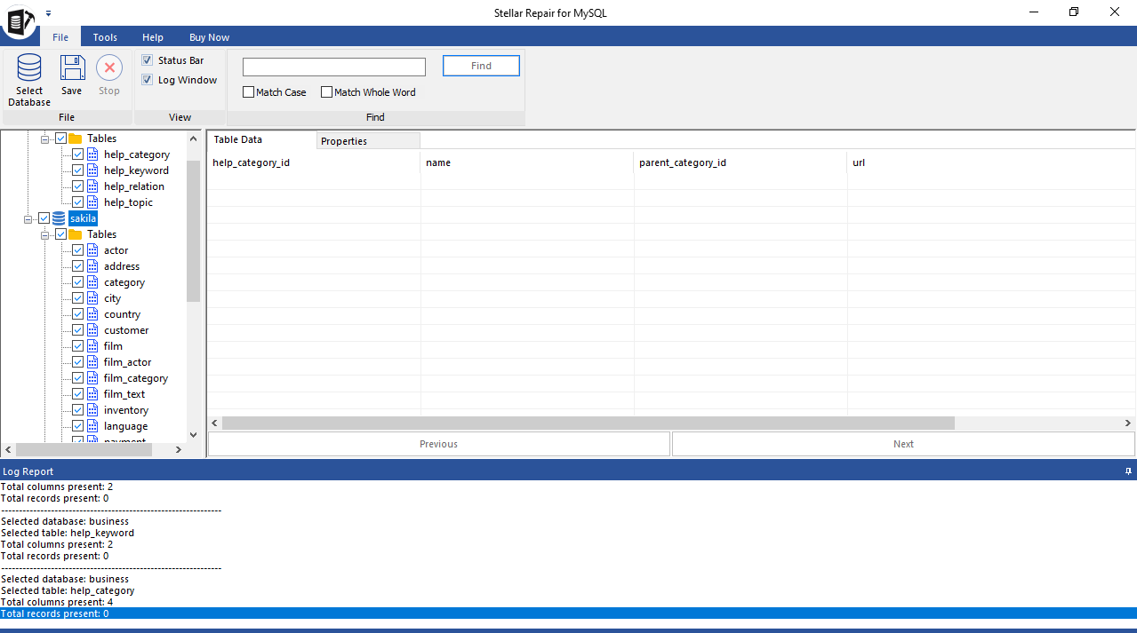1137x633 pixels.
Task: Collapse the Tables folder under sakila
Action: pyautogui.click(x=45, y=234)
